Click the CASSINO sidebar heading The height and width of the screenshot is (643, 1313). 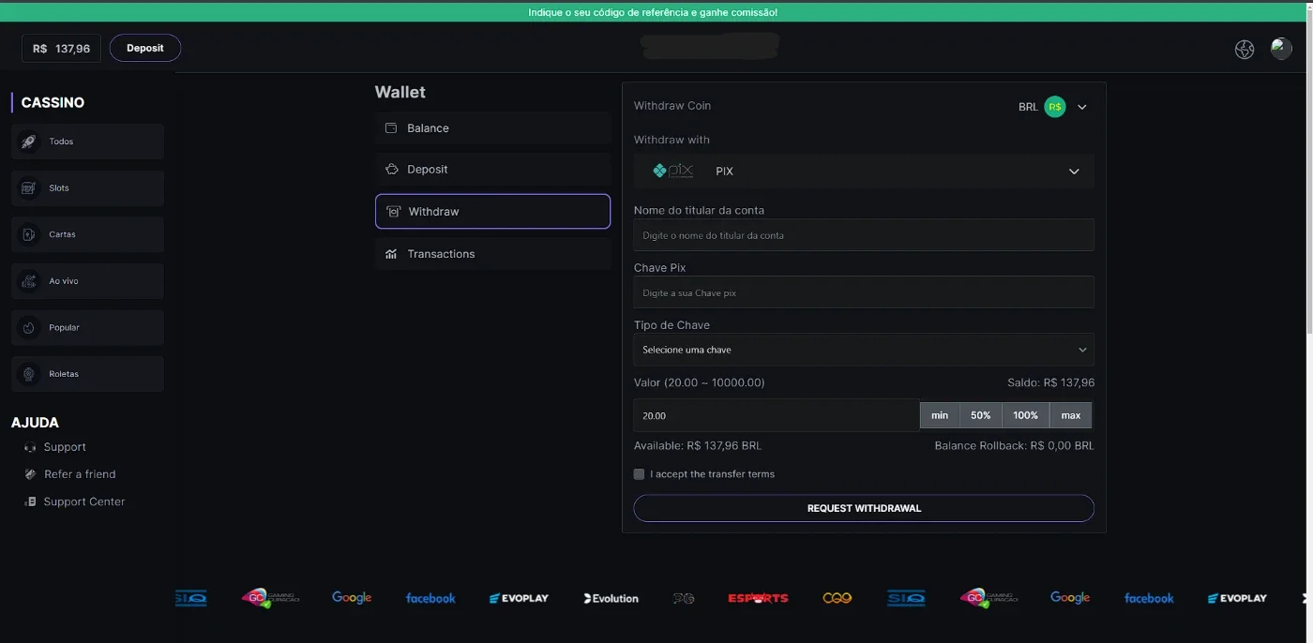53,103
